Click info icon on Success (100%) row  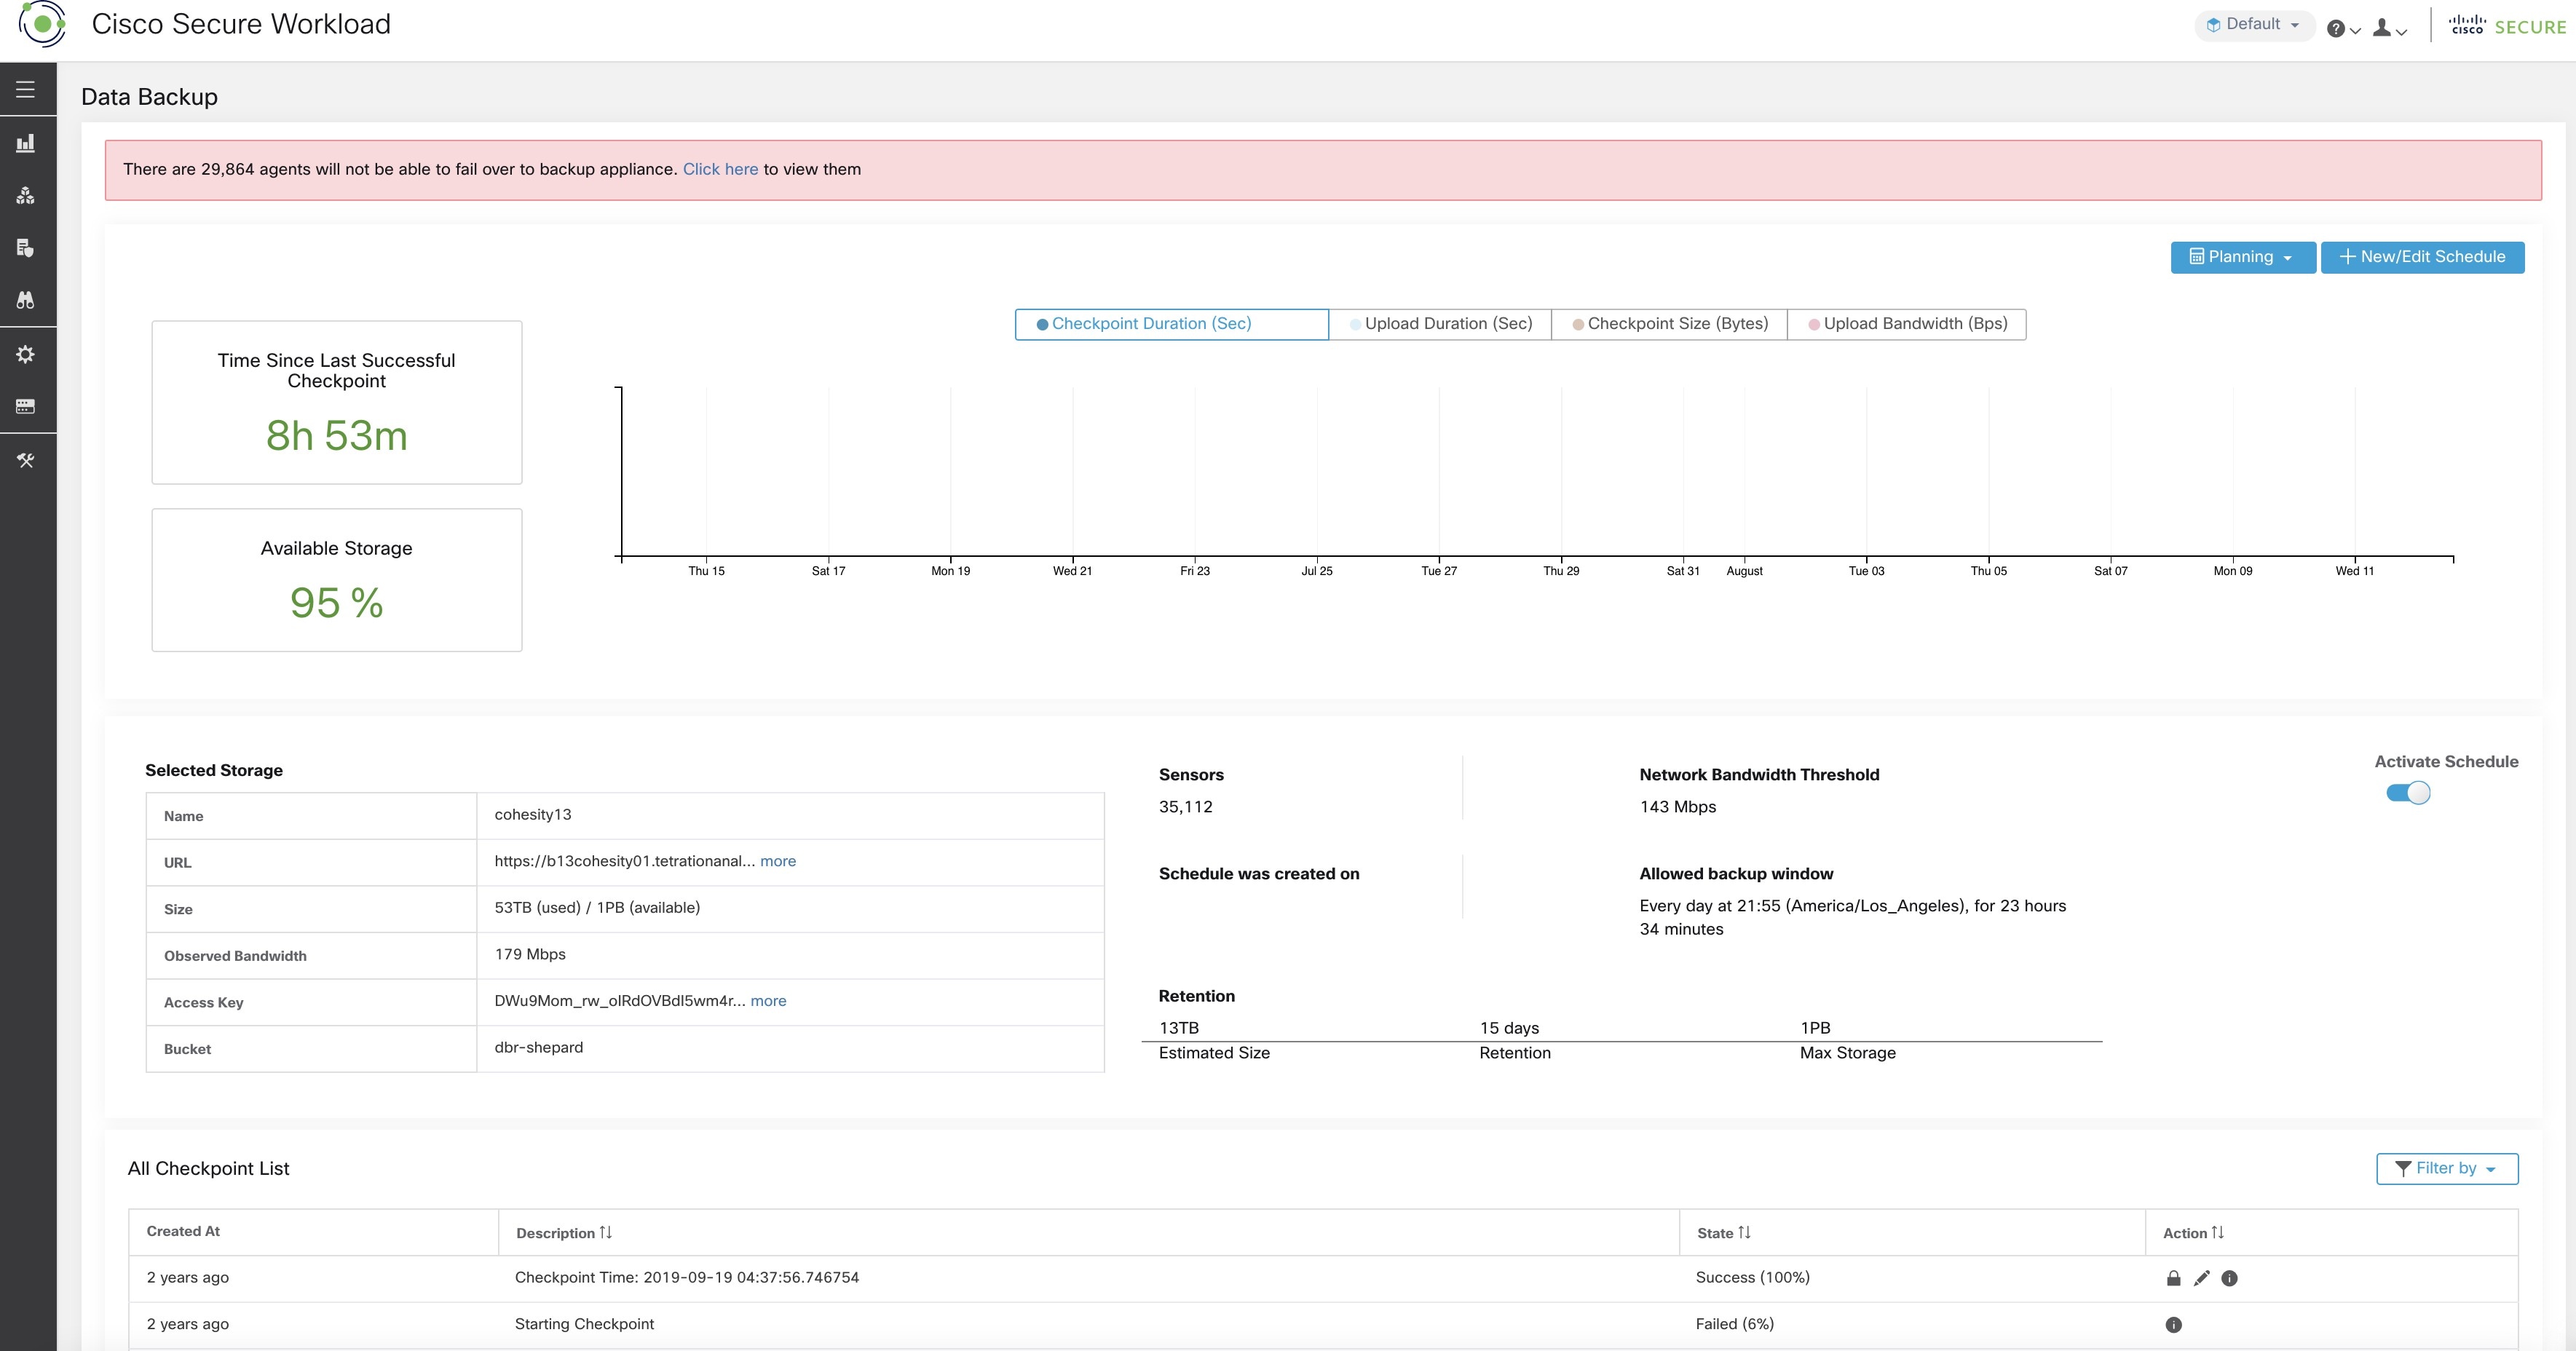(x=2229, y=1278)
